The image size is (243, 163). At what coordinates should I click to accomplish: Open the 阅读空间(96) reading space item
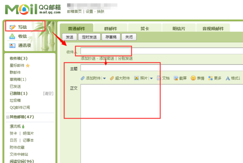pos(22,161)
